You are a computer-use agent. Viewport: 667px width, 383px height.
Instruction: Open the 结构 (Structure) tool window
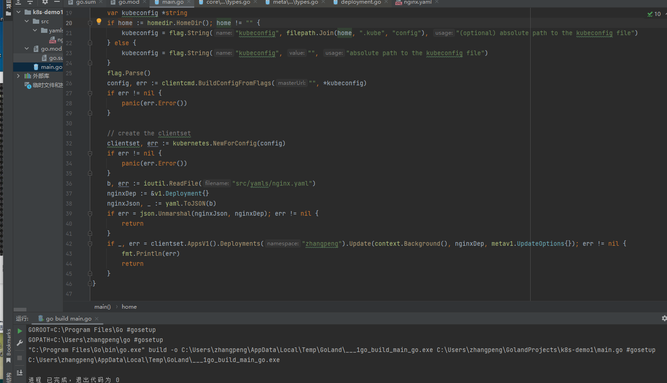[8, 378]
